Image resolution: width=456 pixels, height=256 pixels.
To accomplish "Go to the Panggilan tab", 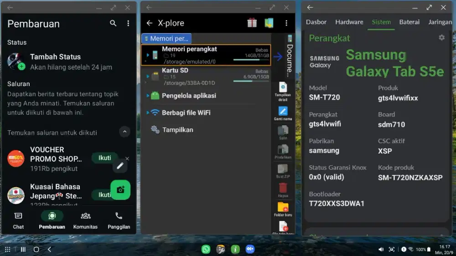I will point(119,220).
